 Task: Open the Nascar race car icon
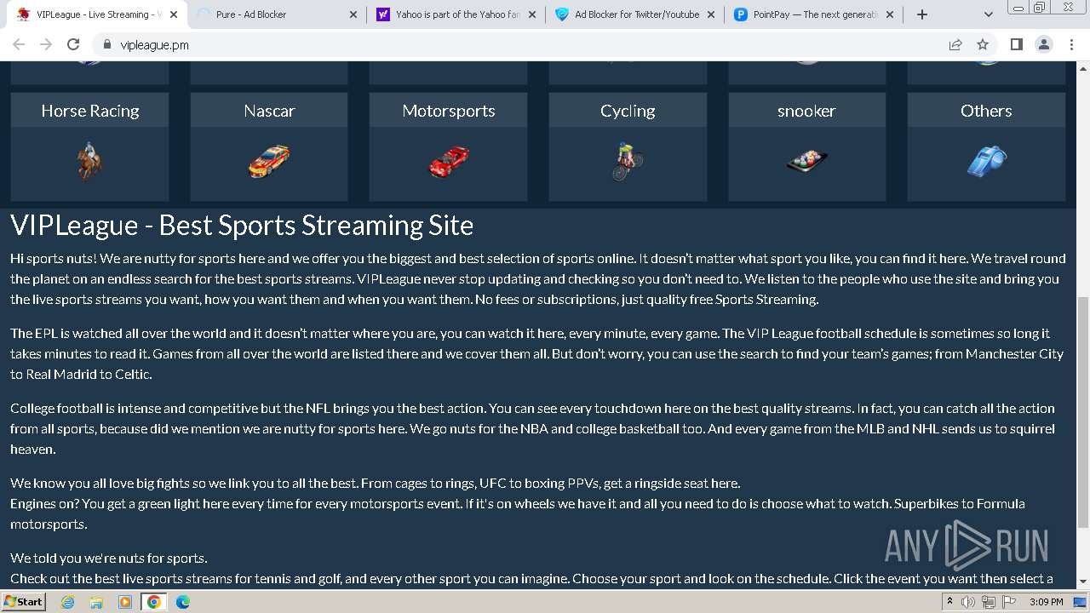[269, 161]
